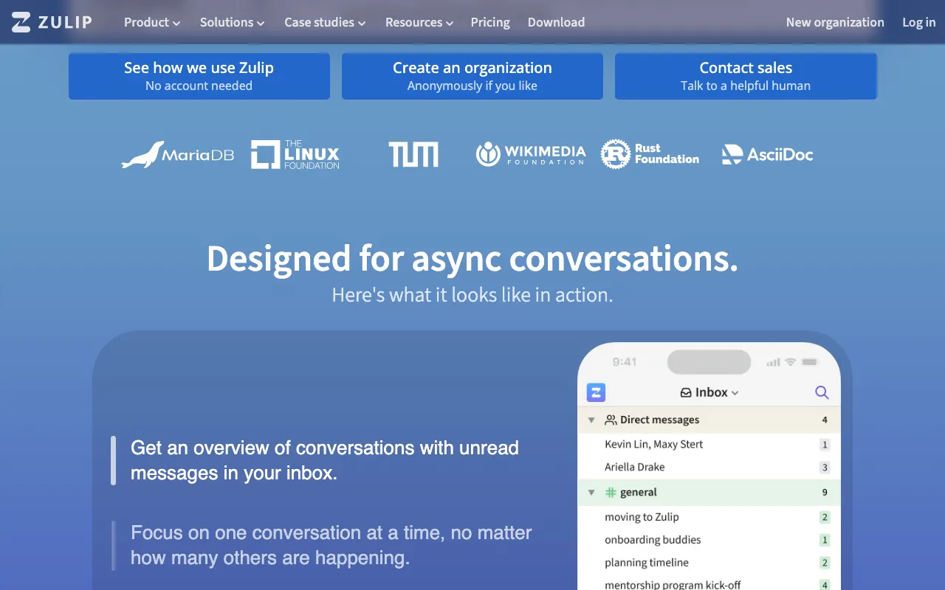Open the Download page
Screen dimensions: 945x590
[x=556, y=22]
